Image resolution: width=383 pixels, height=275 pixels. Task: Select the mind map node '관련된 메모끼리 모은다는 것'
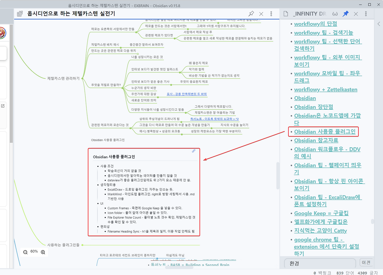point(110,125)
